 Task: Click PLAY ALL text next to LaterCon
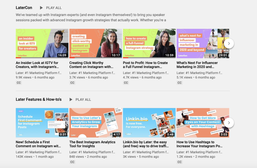pyautogui.click(x=54, y=8)
